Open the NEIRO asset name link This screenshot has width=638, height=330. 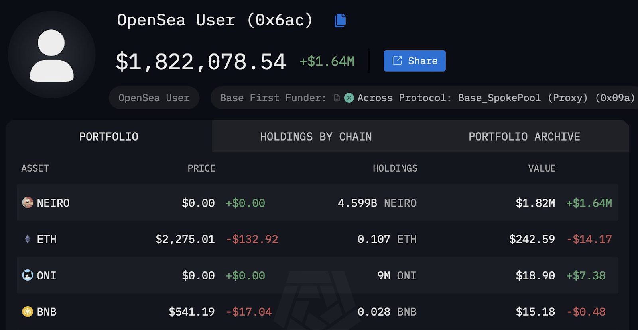tap(53, 203)
